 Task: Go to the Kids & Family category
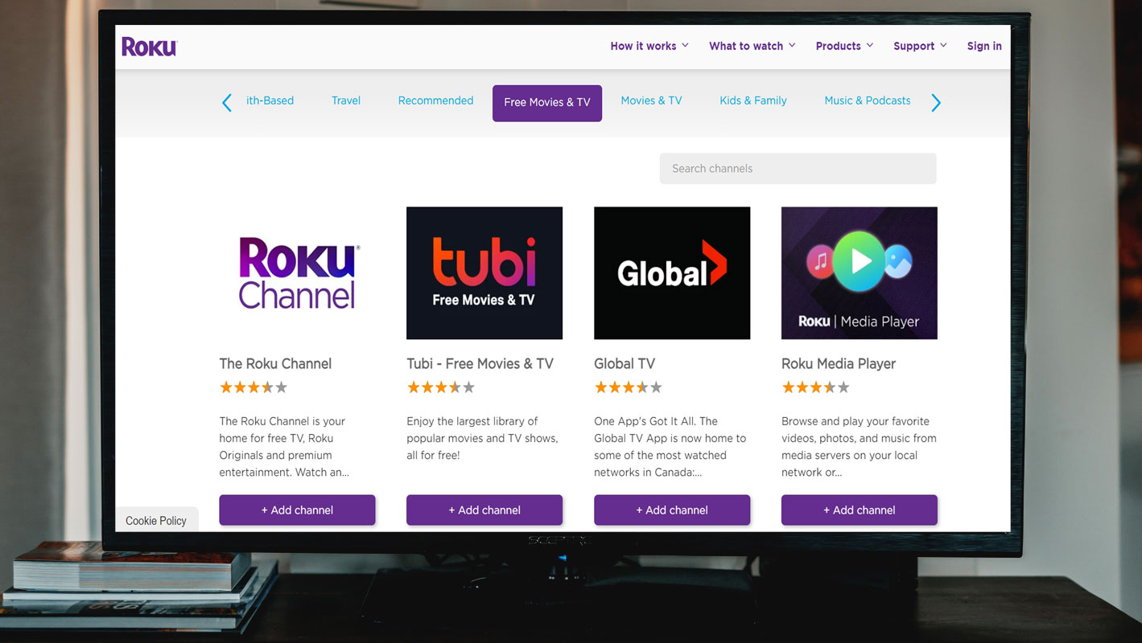753,100
